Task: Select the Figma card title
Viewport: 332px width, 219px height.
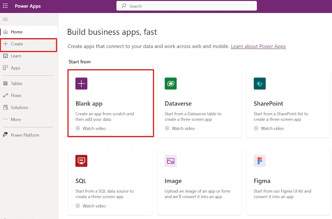Action: pos(262,181)
